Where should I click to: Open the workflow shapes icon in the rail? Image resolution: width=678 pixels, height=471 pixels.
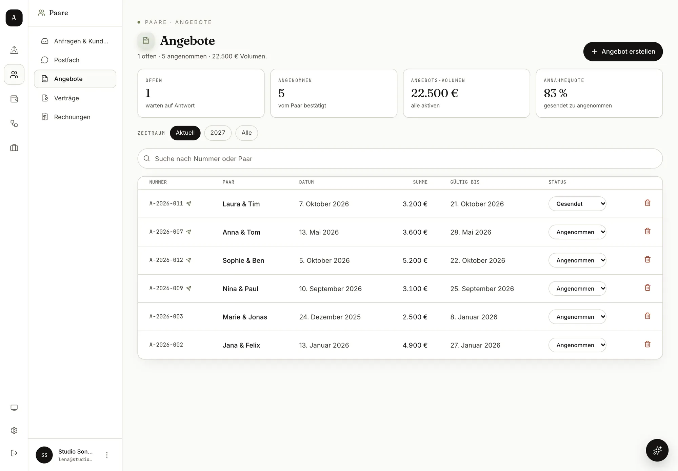(x=14, y=123)
